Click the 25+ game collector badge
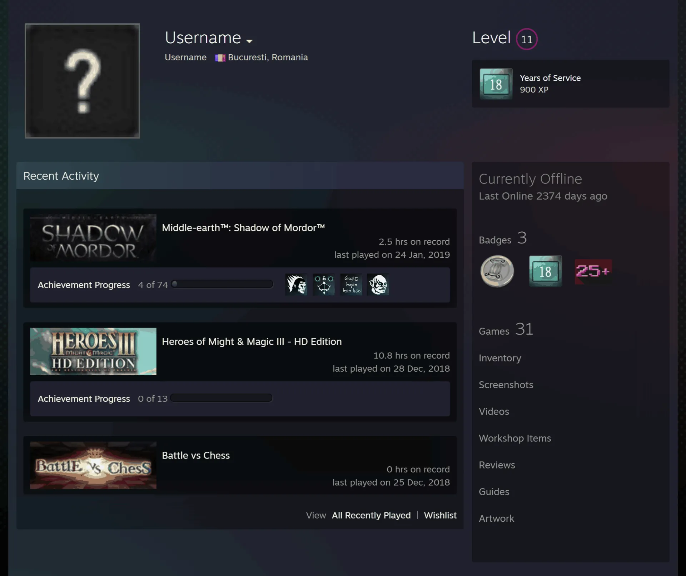This screenshot has width=686, height=576. (x=593, y=271)
